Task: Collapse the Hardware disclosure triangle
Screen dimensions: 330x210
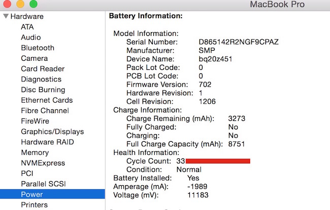Action: point(6,16)
